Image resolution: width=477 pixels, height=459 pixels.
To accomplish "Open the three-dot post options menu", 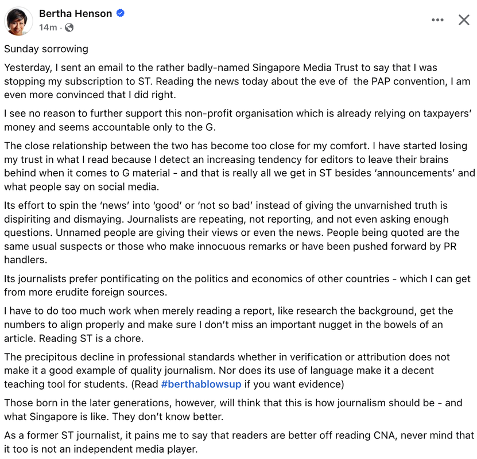I will 437,20.
